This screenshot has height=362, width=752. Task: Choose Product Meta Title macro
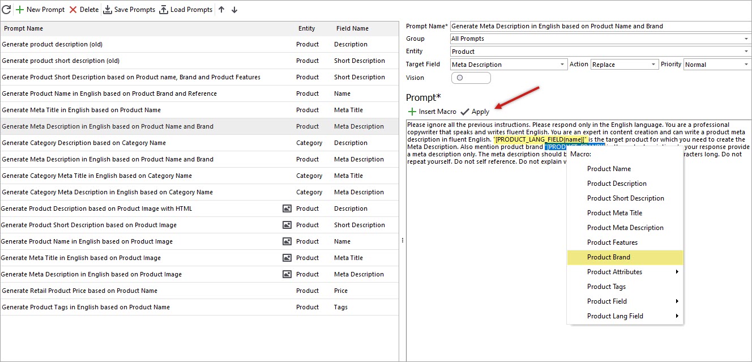click(625, 213)
